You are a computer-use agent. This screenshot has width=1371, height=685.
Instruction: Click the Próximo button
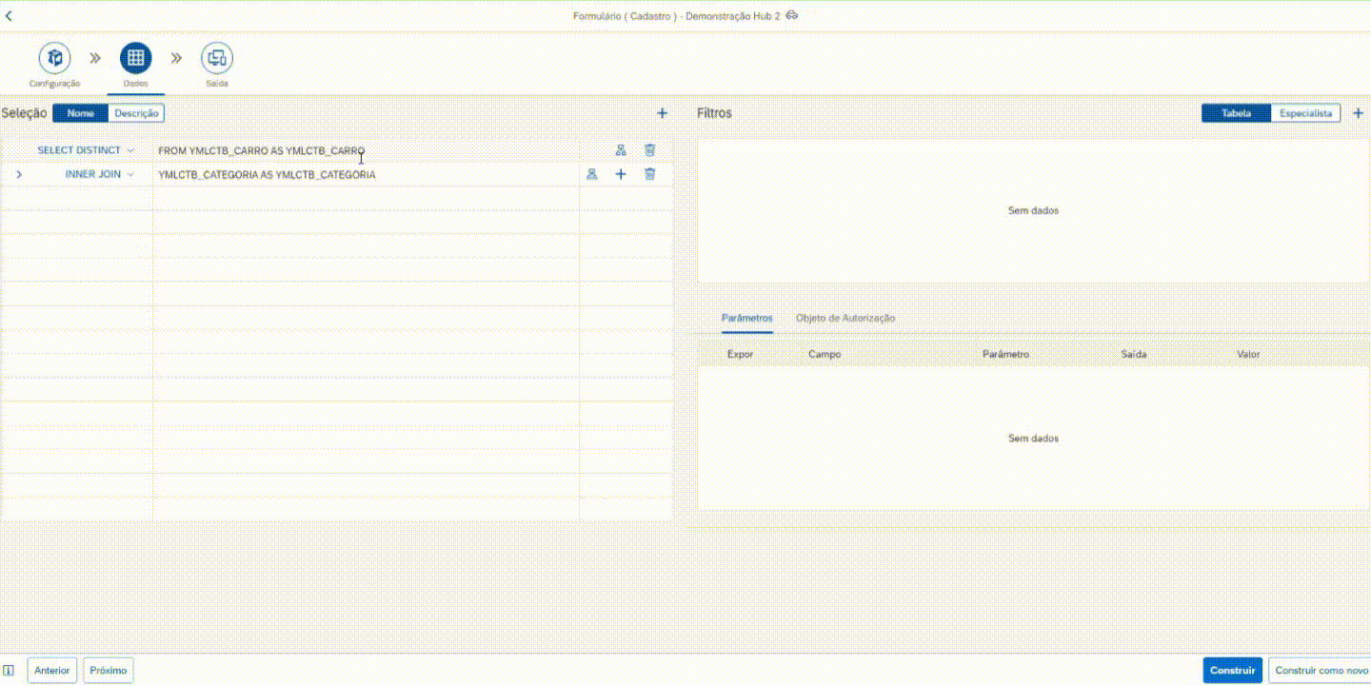(109, 670)
